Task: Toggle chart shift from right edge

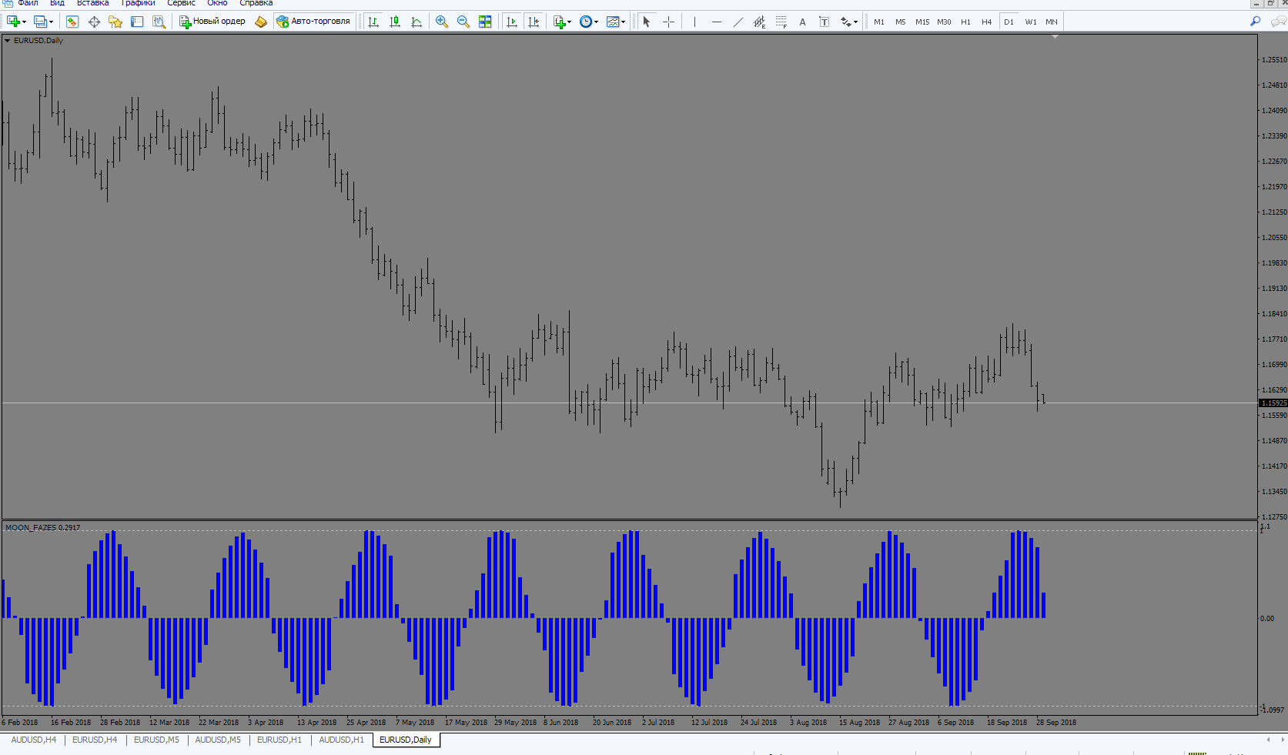Action: coord(534,22)
